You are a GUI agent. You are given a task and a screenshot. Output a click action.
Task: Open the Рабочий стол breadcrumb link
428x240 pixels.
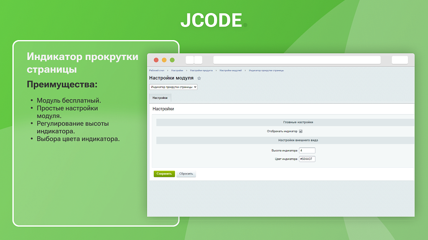pyautogui.click(x=157, y=70)
